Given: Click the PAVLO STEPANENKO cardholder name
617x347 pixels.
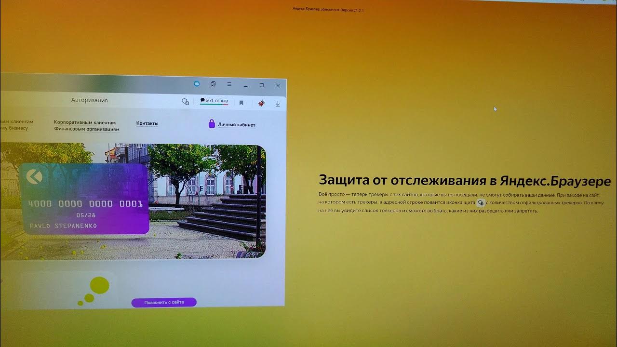Looking at the screenshot, I should click(x=63, y=226).
